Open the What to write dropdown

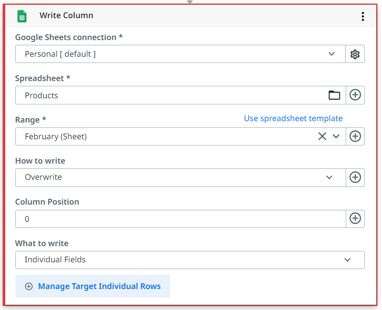point(347,260)
